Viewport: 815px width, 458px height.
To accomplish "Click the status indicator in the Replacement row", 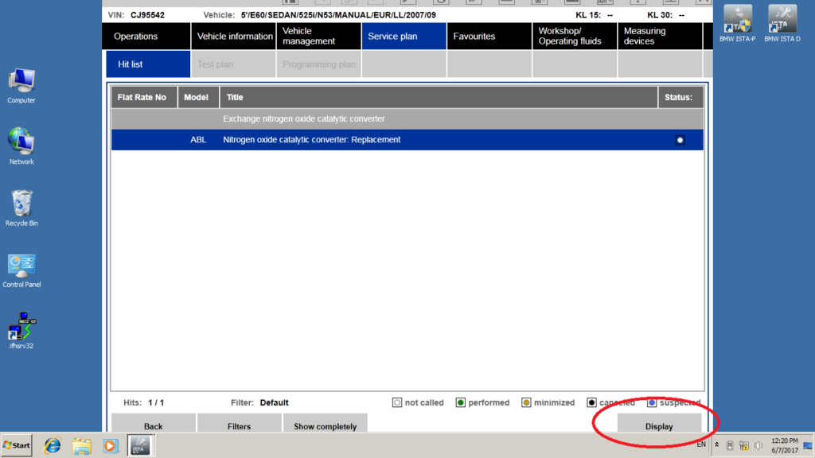I will [680, 140].
